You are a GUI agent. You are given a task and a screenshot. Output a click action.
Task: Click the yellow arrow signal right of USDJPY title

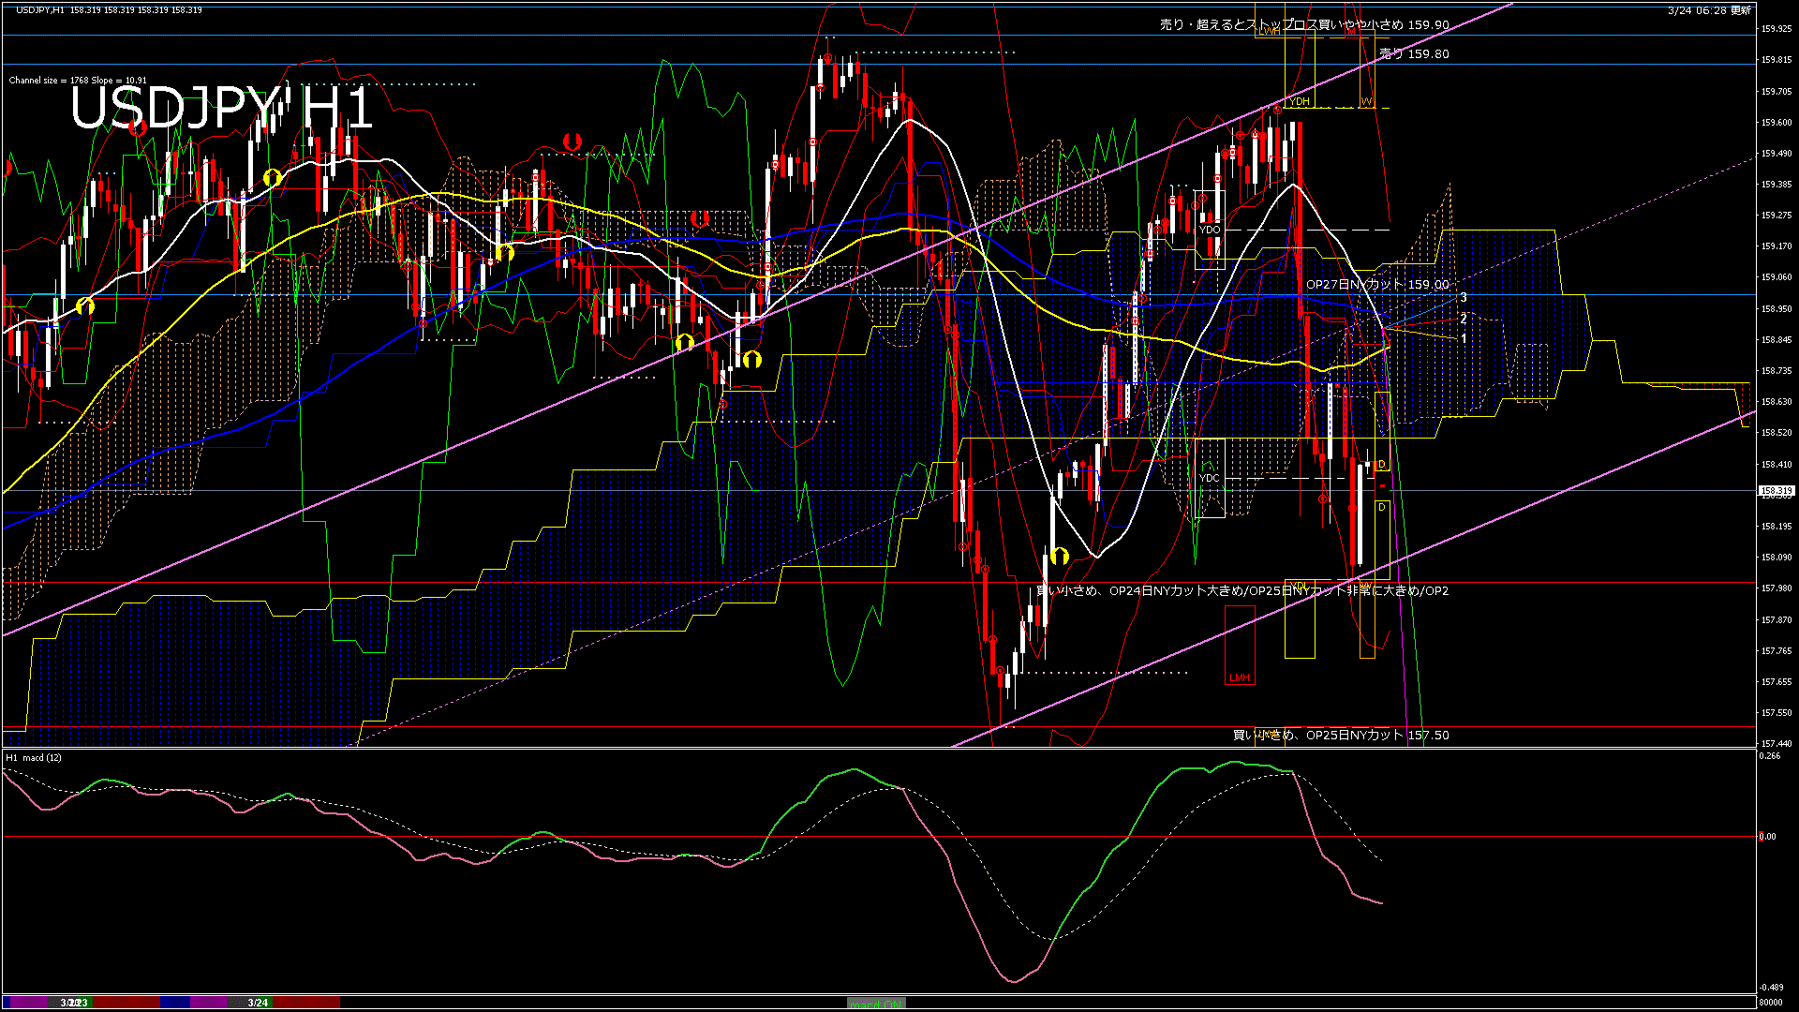pyautogui.click(x=273, y=177)
